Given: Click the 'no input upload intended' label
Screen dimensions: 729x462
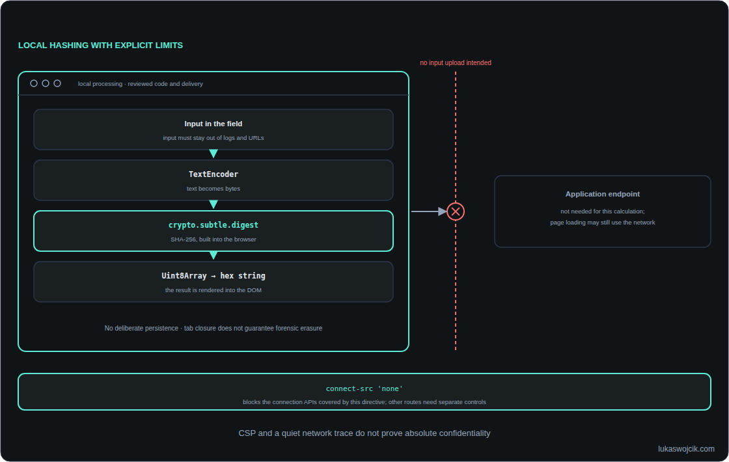Looking at the screenshot, I should [456, 62].
